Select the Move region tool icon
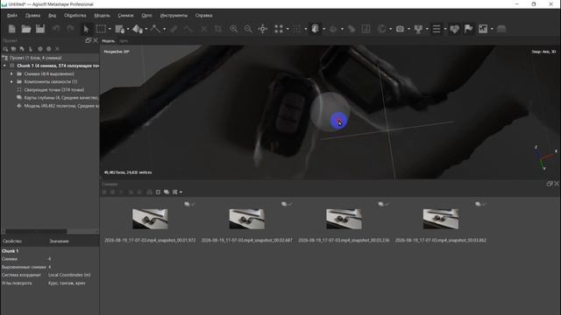 click(x=120, y=29)
